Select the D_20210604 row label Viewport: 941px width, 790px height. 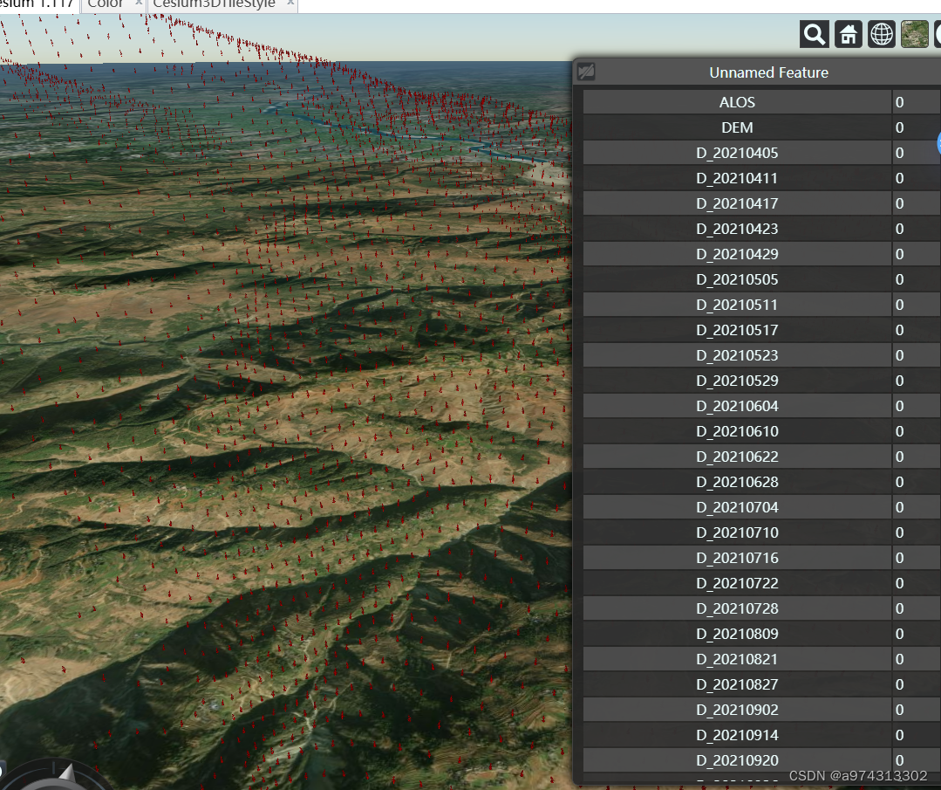coord(737,406)
